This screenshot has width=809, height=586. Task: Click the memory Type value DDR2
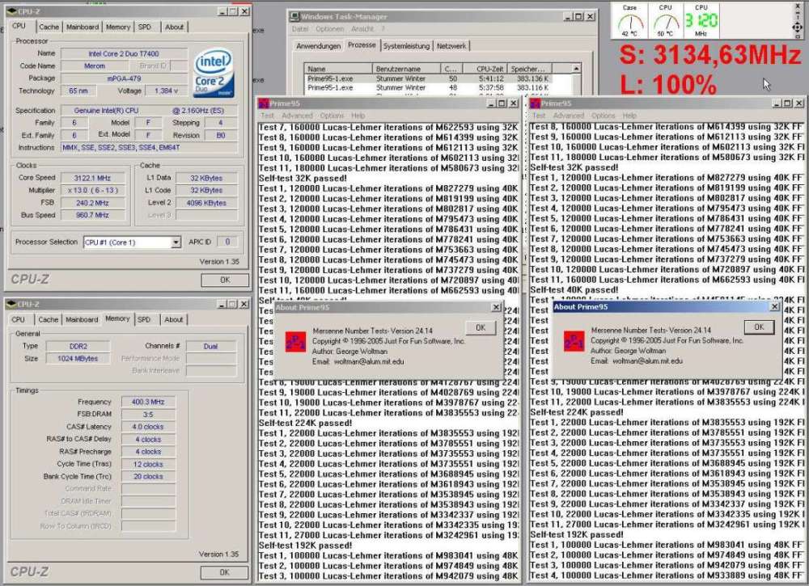pos(78,346)
